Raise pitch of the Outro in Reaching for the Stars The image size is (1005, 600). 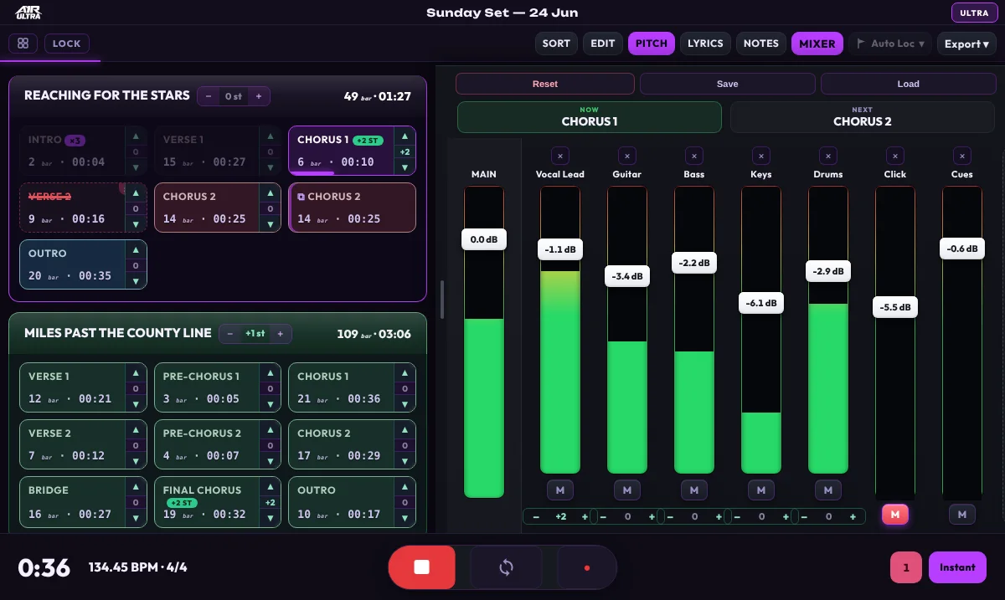click(136, 250)
